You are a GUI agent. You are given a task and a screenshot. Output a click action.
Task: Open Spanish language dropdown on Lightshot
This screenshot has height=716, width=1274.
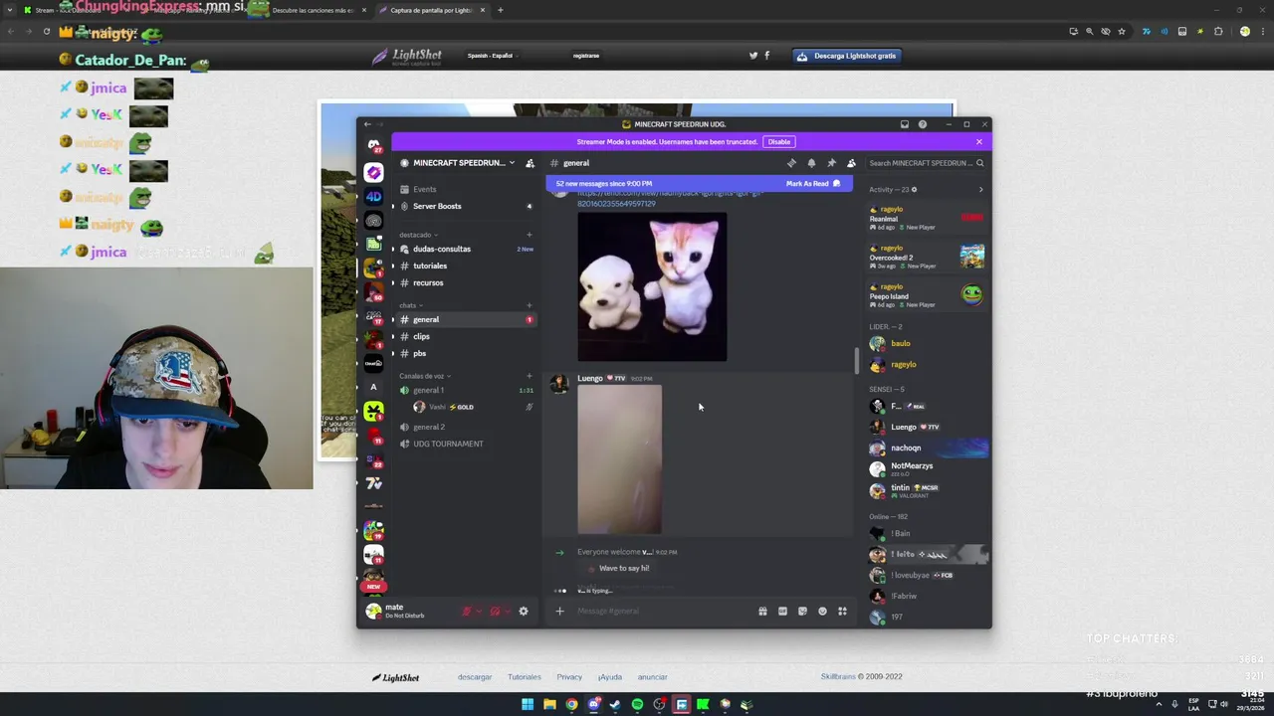click(x=493, y=56)
